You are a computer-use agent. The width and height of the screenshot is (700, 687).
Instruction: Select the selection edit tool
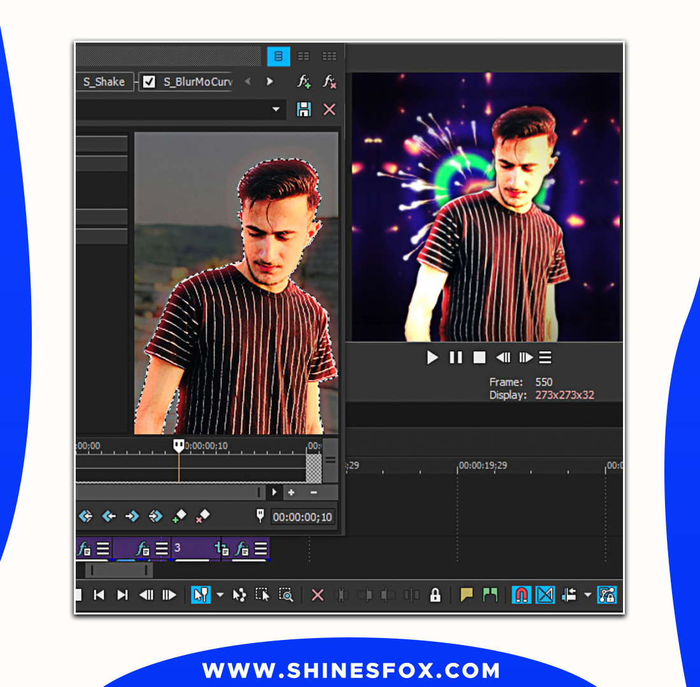pos(262,595)
